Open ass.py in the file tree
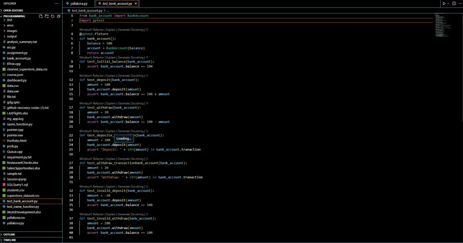This screenshot has width=463, height=243. pyautogui.click(x=11, y=47)
